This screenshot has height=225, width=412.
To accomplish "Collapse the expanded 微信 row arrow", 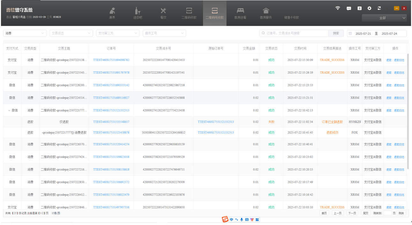I will [9, 111].
